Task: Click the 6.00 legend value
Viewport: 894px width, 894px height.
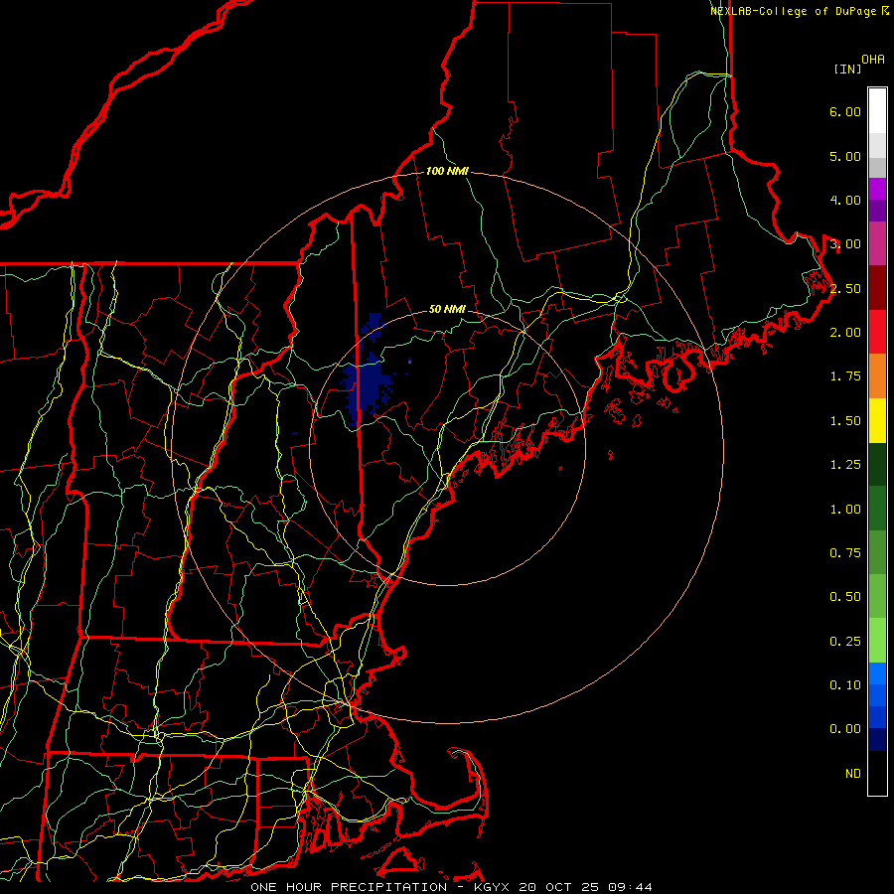Action: (x=845, y=111)
